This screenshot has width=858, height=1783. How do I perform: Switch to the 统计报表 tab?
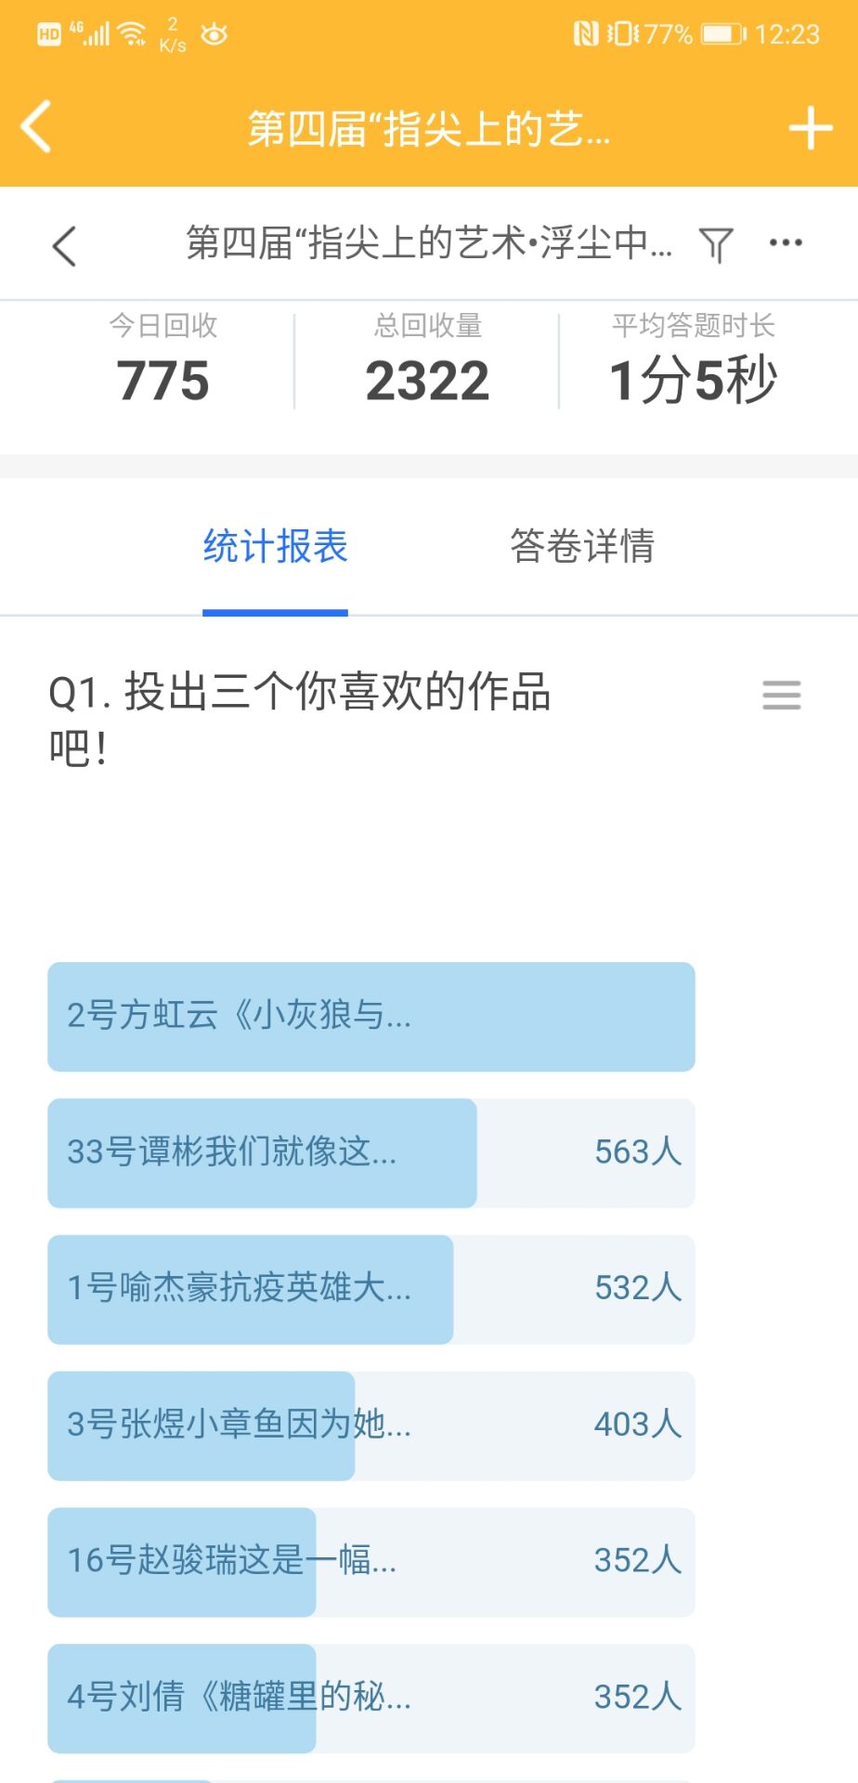pos(275,546)
